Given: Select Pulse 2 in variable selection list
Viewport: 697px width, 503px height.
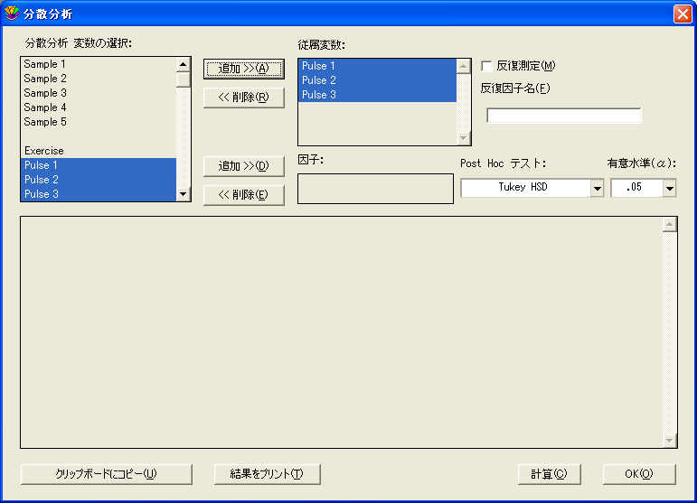Looking at the screenshot, I should pos(99,180).
